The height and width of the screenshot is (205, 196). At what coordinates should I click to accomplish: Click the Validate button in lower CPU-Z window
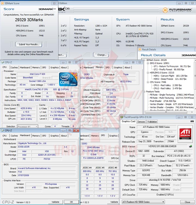[x=55, y=202]
